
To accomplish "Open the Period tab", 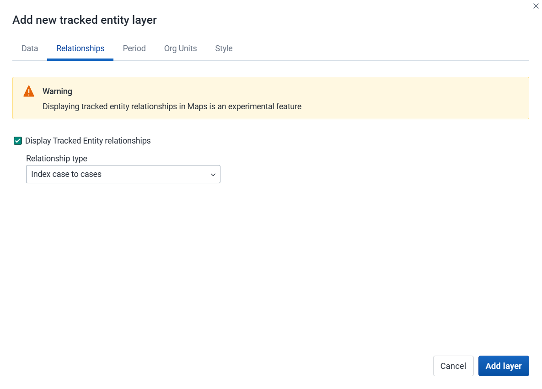I will coord(134,48).
